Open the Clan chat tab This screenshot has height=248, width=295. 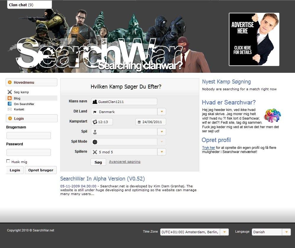(21, 5)
